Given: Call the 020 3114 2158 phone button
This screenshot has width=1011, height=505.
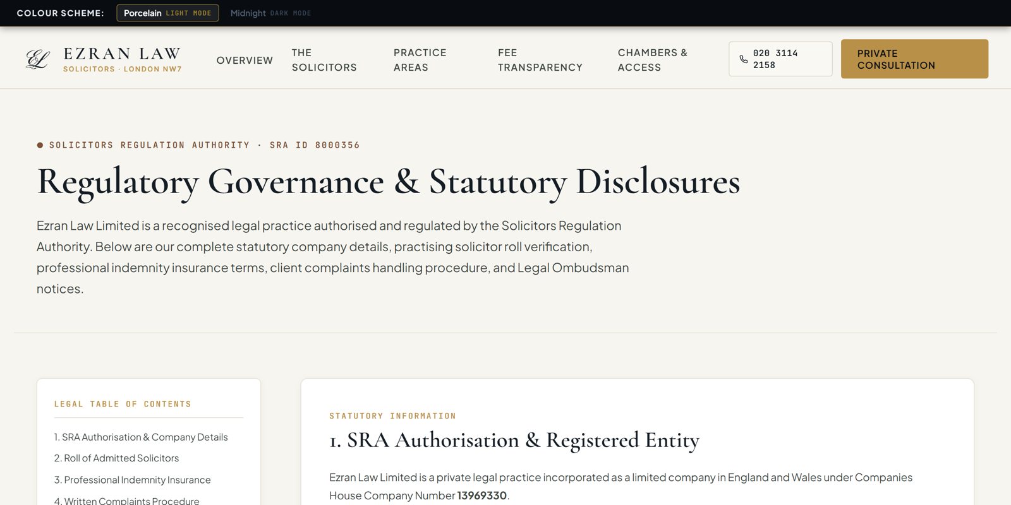Looking at the screenshot, I should (780, 59).
